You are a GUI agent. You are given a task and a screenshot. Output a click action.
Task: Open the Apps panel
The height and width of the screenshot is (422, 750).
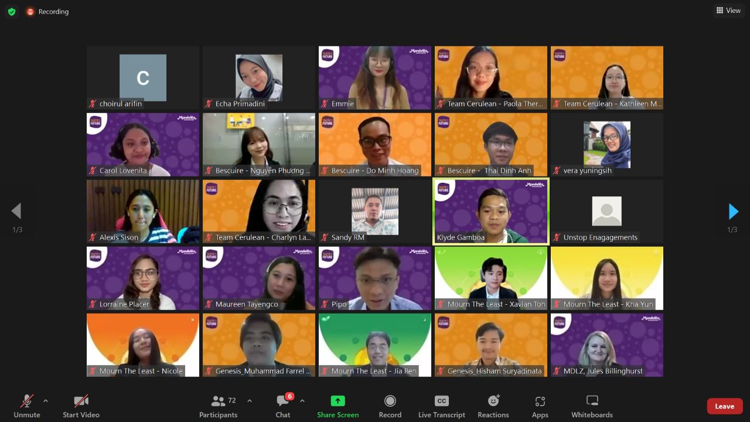pos(540,406)
